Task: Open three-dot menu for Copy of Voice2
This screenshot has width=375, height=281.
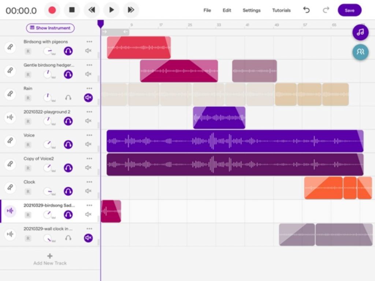Action: coord(89,158)
